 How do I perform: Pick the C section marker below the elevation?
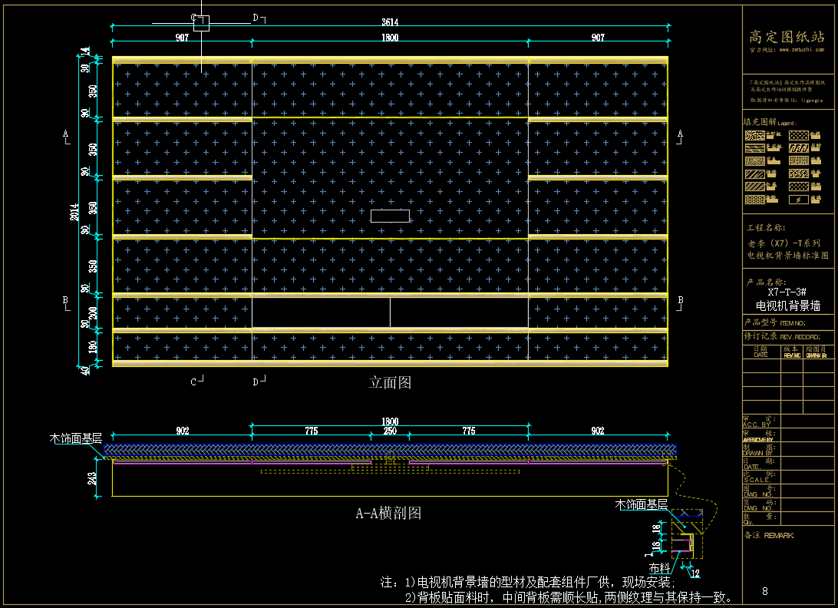(195, 381)
